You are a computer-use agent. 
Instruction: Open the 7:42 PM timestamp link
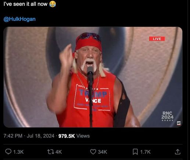[x=13, y=136]
